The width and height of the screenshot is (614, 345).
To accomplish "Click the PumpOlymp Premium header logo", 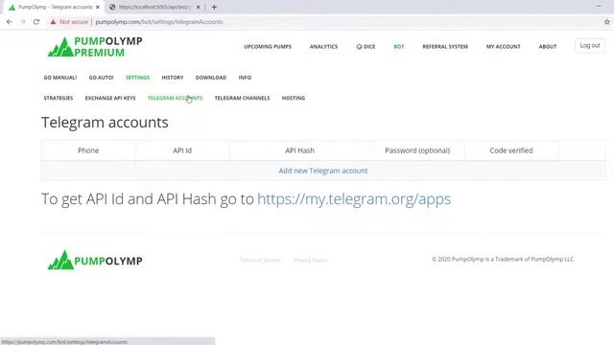I will pos(95,47).
